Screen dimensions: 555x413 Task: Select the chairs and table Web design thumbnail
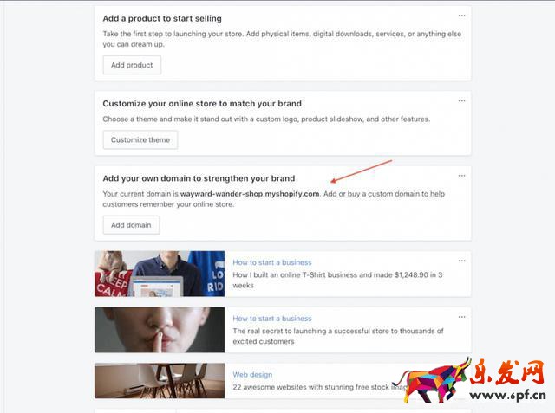(160, 381)
